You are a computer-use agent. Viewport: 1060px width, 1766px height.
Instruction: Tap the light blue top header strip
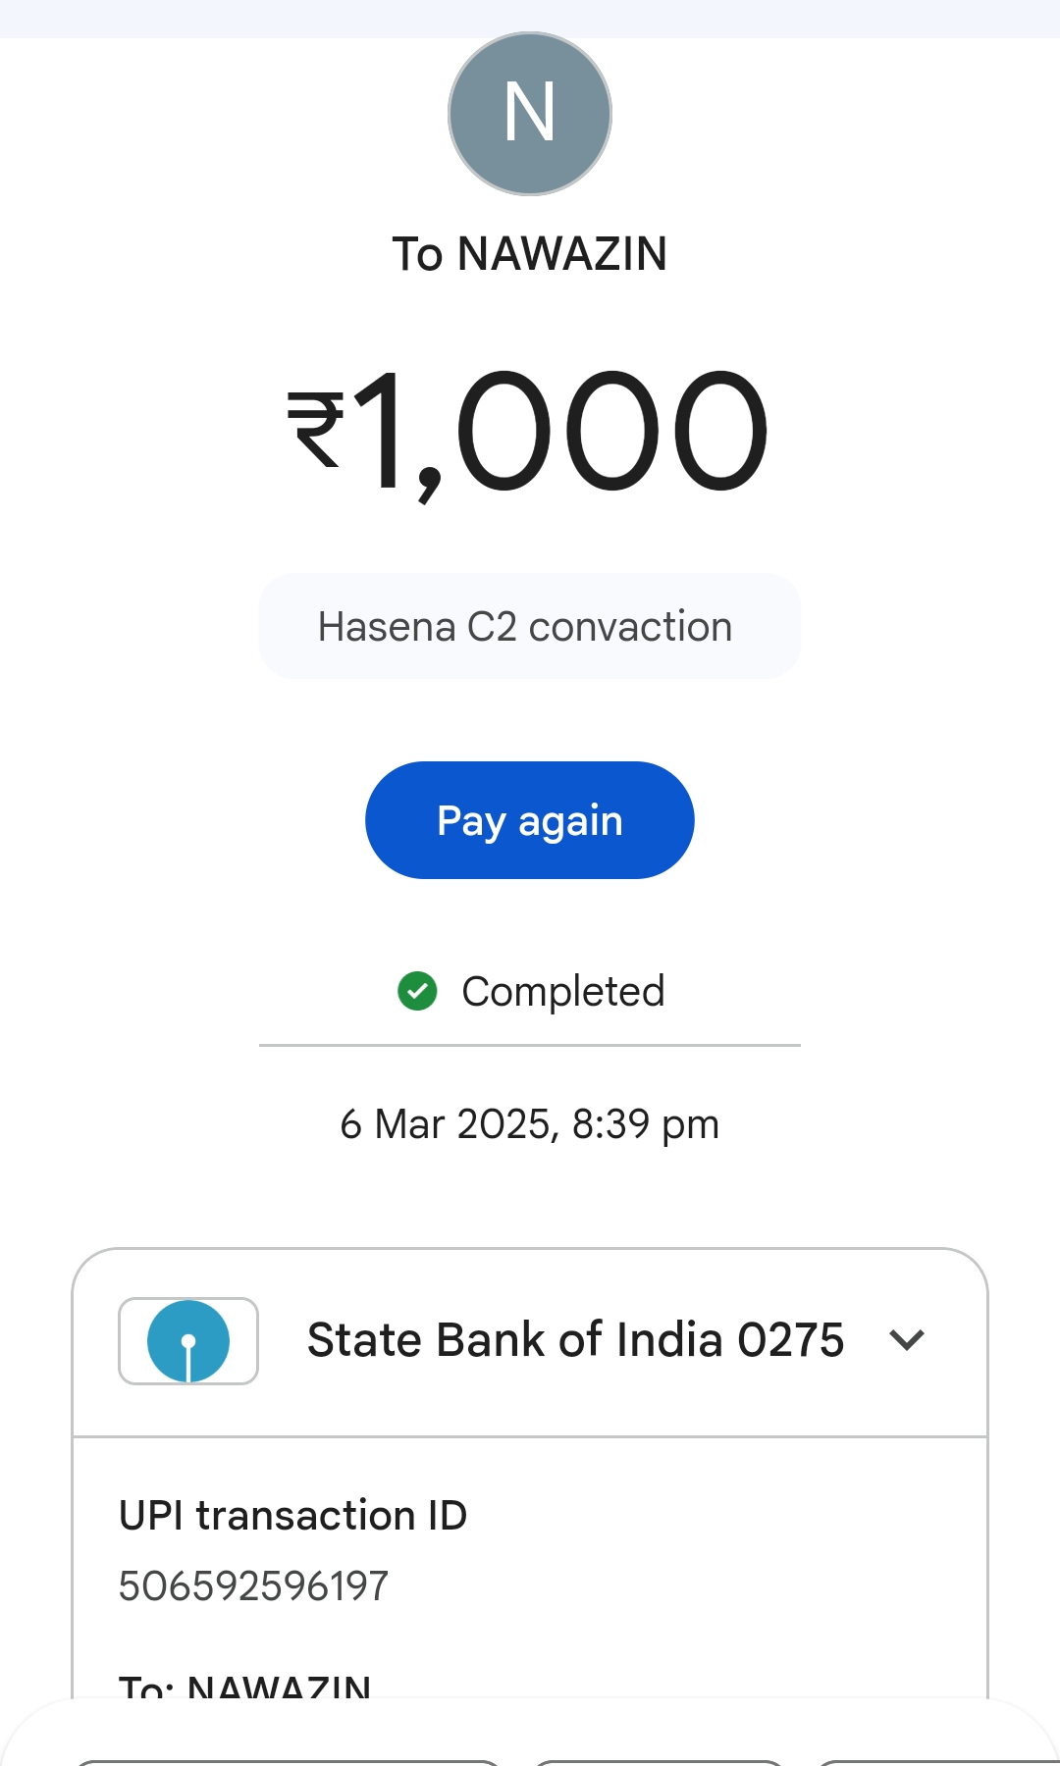pos(530,18)
